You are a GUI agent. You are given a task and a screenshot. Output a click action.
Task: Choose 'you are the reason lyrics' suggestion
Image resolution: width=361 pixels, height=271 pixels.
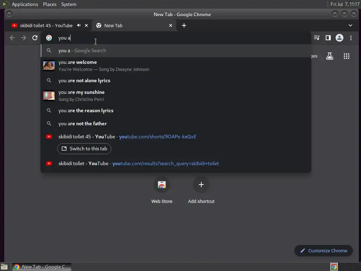pos(176,110)
